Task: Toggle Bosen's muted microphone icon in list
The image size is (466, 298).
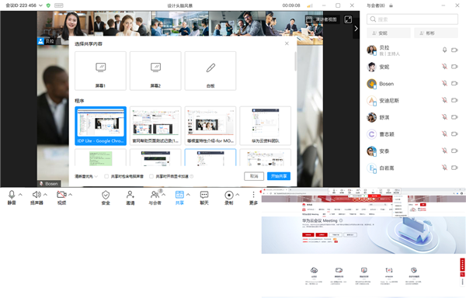Action: 444,84
